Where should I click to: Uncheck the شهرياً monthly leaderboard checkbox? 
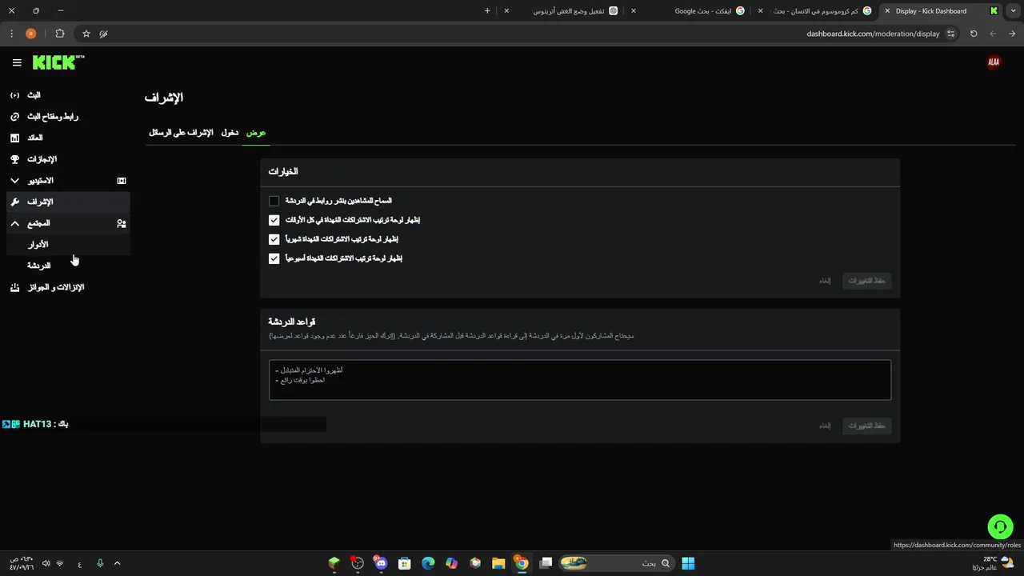tap(274, 239)
